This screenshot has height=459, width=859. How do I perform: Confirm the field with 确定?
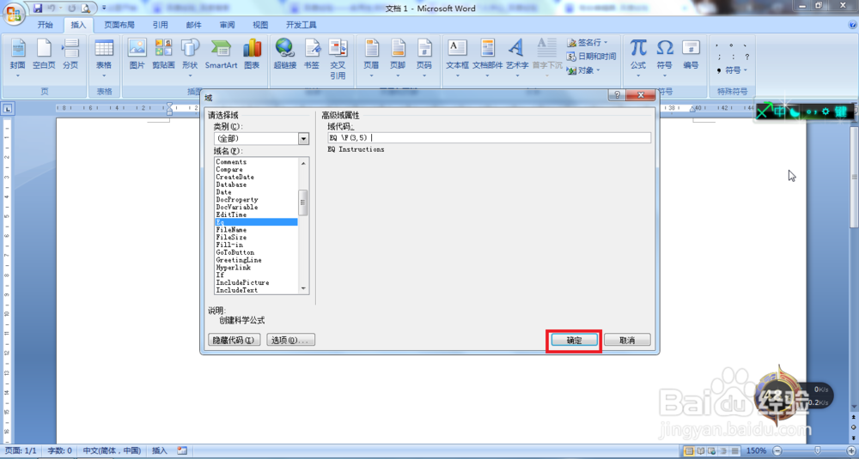[574, 340]
